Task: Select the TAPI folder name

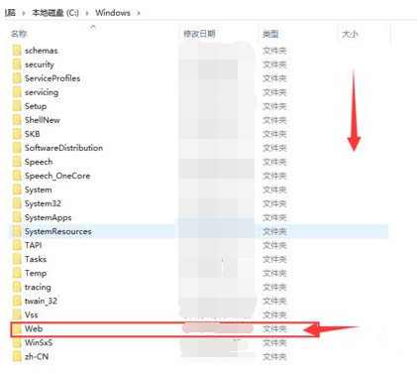Action: coord(34,245)
